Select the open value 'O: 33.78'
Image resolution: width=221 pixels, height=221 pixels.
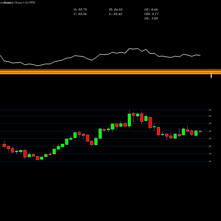[x=80, y=9]
